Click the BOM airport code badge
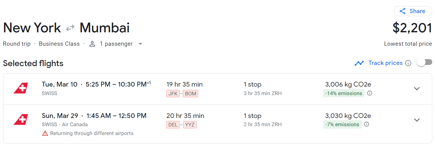The image size is (435, 146). (191, 94)
